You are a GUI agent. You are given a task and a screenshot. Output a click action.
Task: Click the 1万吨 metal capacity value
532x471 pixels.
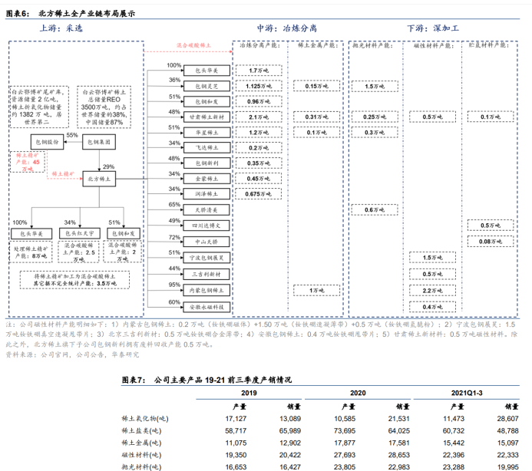316,290
